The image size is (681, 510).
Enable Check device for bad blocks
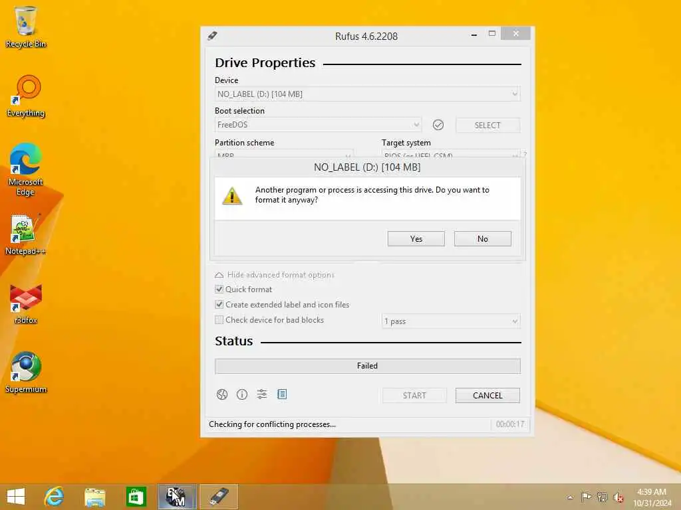pyautogui.click(x=219, y=320)
